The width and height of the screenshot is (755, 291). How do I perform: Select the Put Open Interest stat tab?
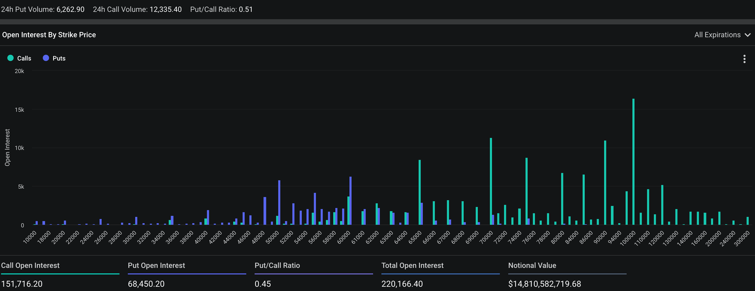coord(156,265)
